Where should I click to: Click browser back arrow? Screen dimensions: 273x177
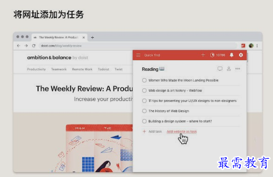tap(19, 45)
